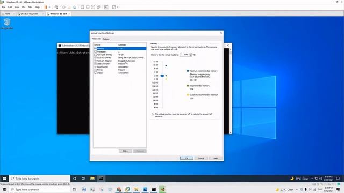Screen dimensions: 344x193
Task: Open the dropdown arrow beside the Pause icon
Action: click(49, 7)
